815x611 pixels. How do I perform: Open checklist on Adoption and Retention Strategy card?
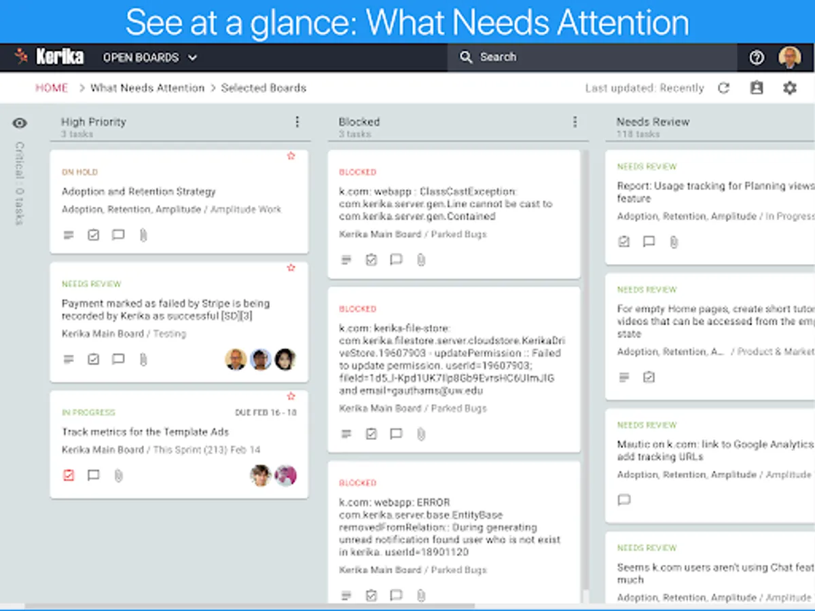pyautogui.click(x=93, y=235)
